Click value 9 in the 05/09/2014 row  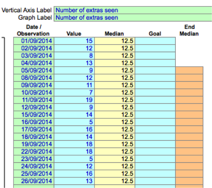click(74, 71)
